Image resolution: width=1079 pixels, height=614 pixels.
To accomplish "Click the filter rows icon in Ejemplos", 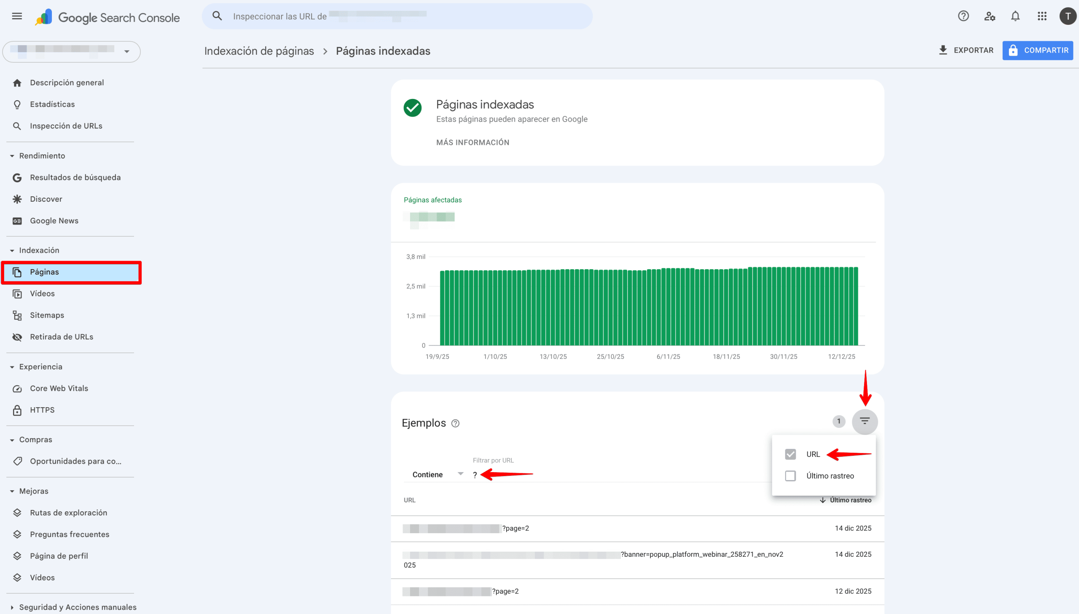I will click(x=864, y=421).
